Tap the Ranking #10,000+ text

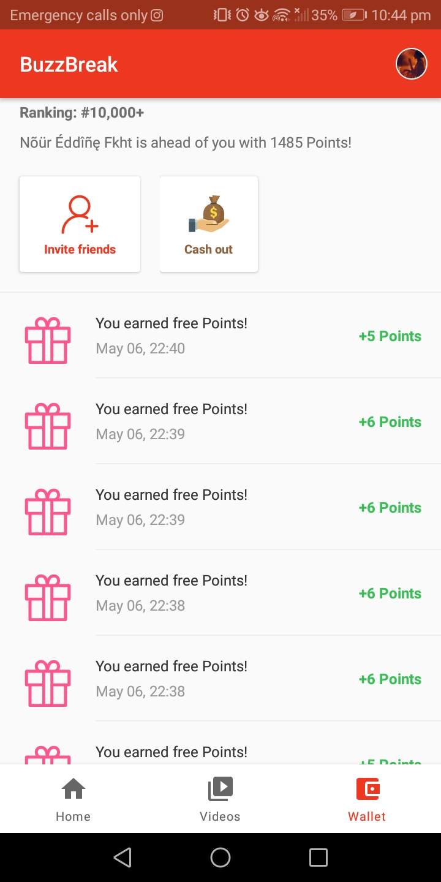82,113
